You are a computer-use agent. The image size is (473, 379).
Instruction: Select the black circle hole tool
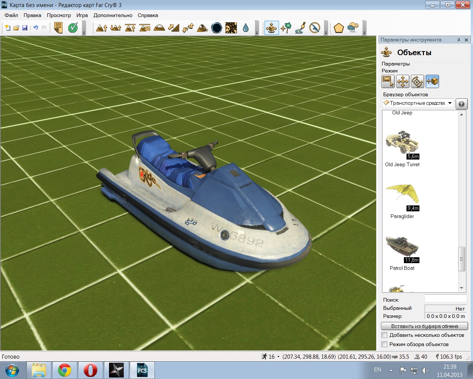click(217, 28)
